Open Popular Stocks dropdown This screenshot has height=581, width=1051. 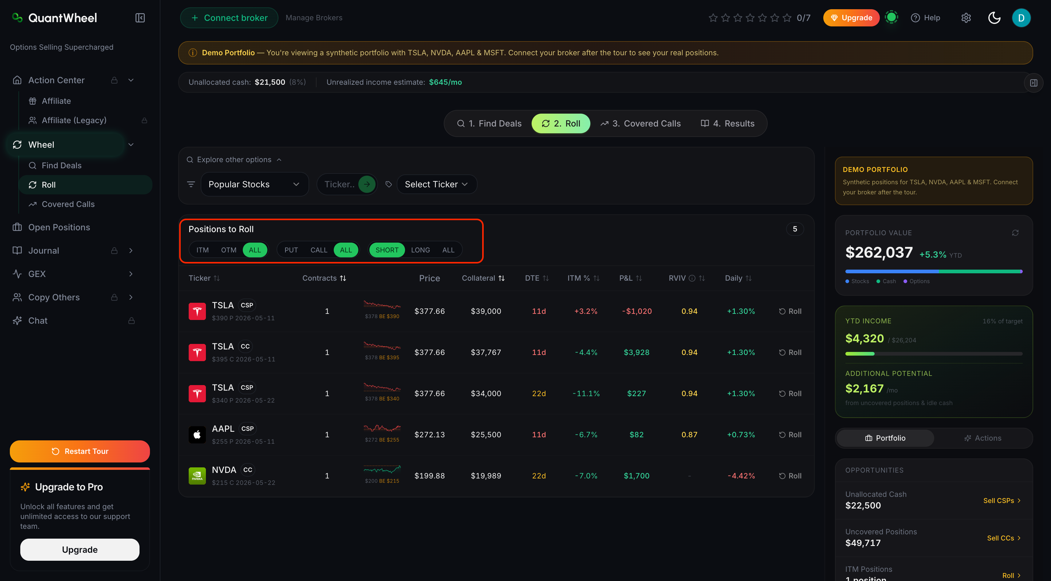click(x=254, y=184)
